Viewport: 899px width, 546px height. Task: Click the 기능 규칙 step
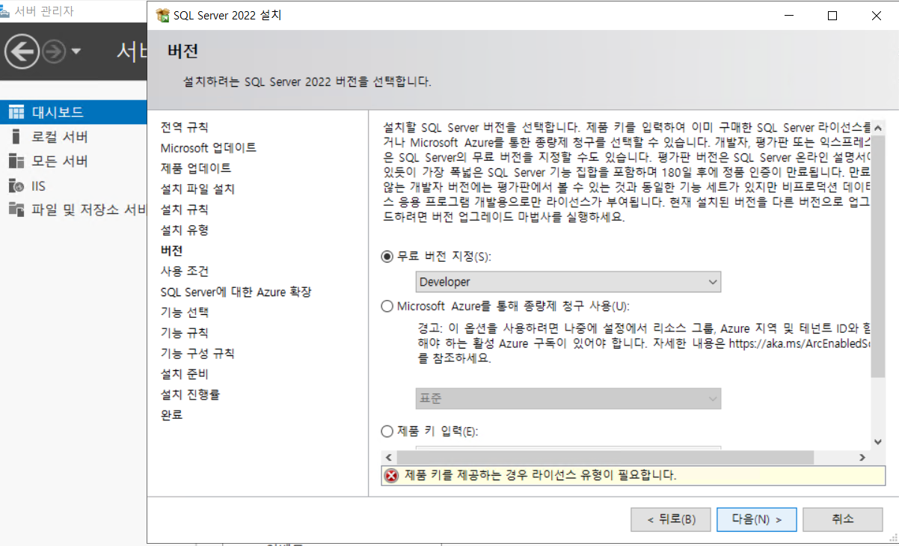[184, 332]
